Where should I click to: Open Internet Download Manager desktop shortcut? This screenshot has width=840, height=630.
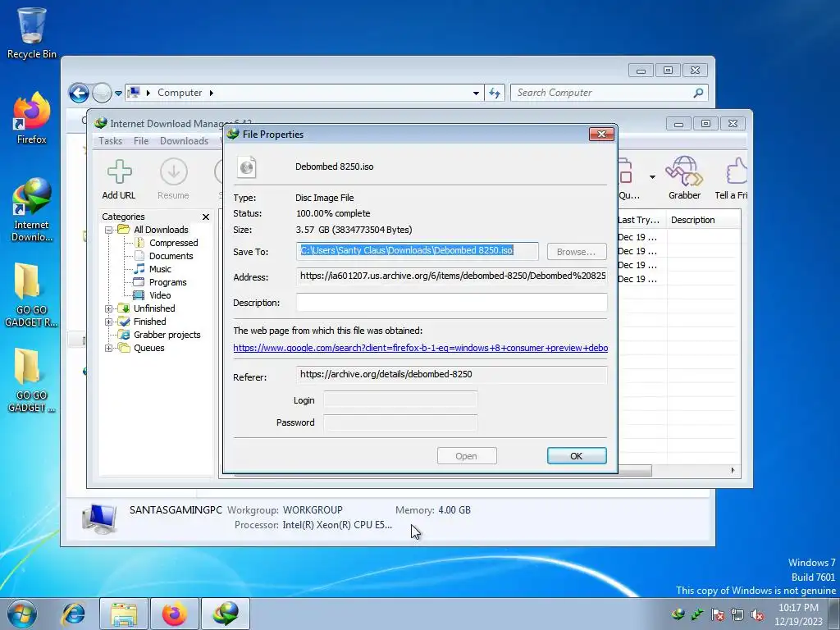coord(32,210)
